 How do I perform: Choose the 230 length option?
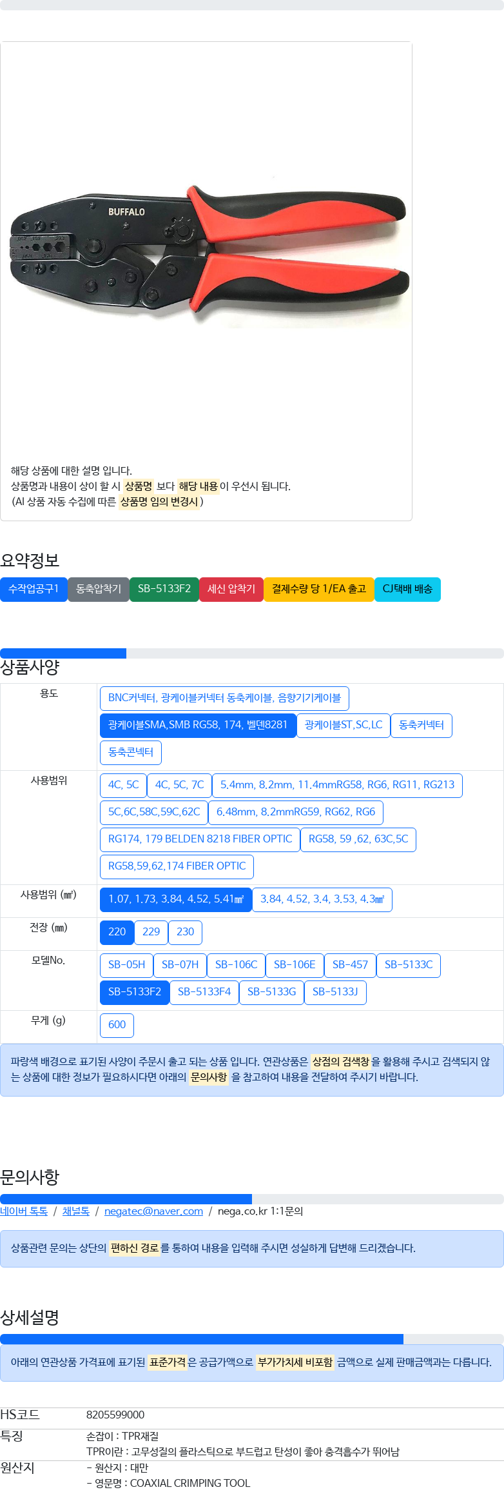click(186, 932)
